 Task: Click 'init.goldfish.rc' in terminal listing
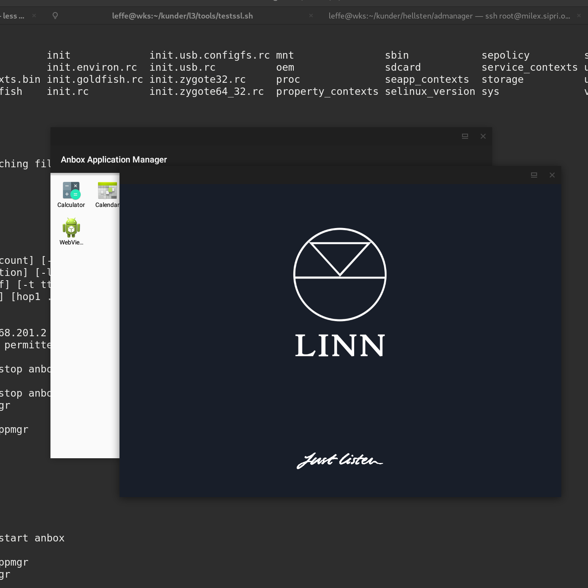click(95, 80)
